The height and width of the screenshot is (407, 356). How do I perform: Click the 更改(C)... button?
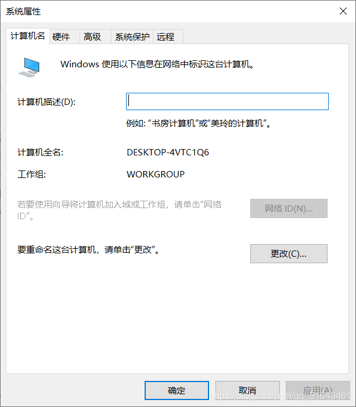pos(289,253)
